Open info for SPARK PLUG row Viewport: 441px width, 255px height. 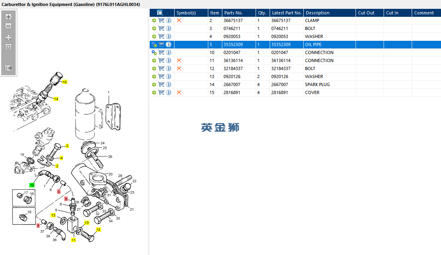click(169, 84)
